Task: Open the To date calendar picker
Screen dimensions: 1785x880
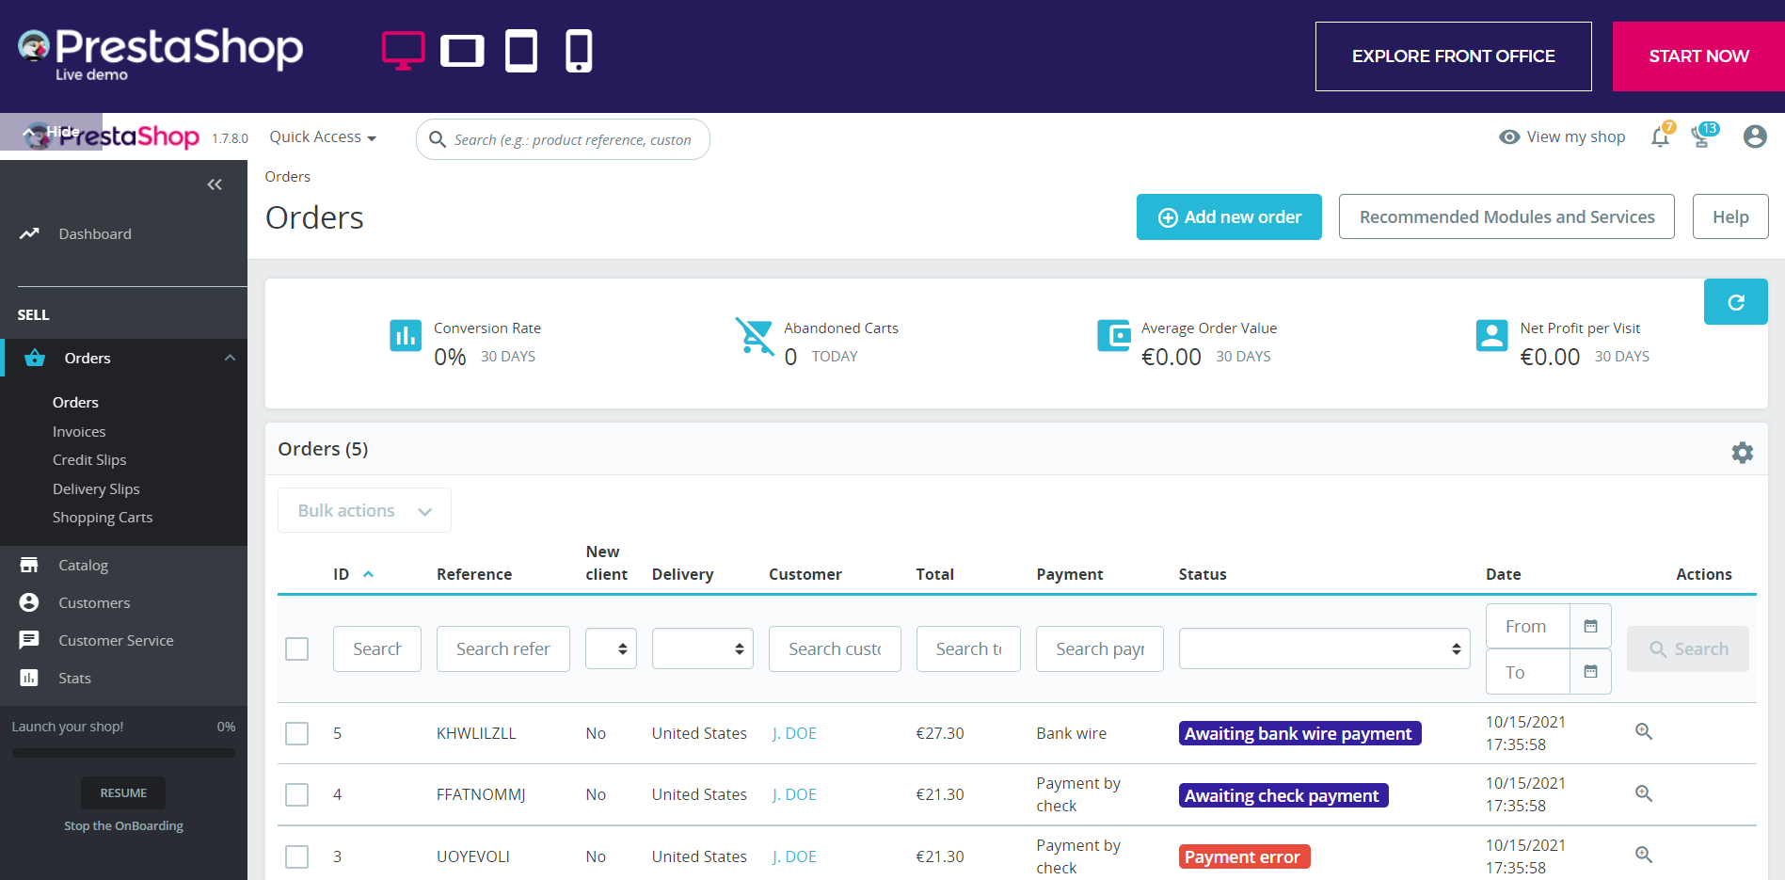Action: (1590, 672)
